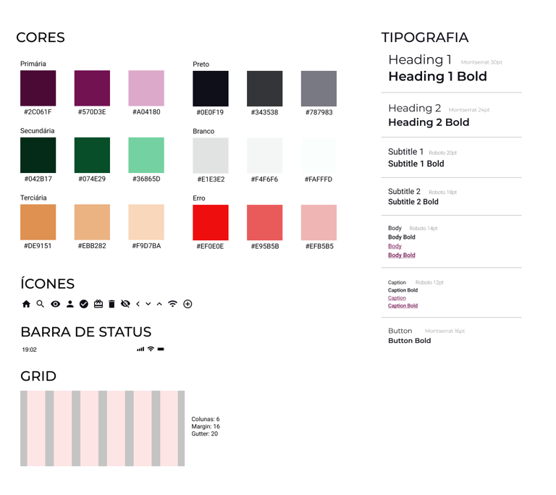556x495 pixels.
Task: Toggle the filled checkmark circle icon
Action: (x=84, y=304)
